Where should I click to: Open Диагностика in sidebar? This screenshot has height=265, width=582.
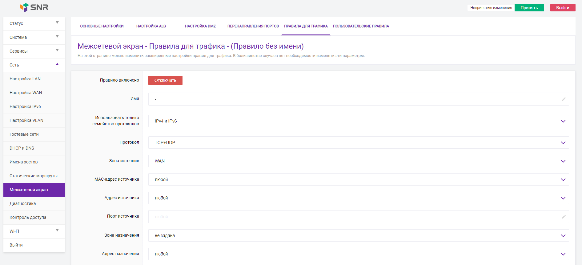[x=23, y=203]
